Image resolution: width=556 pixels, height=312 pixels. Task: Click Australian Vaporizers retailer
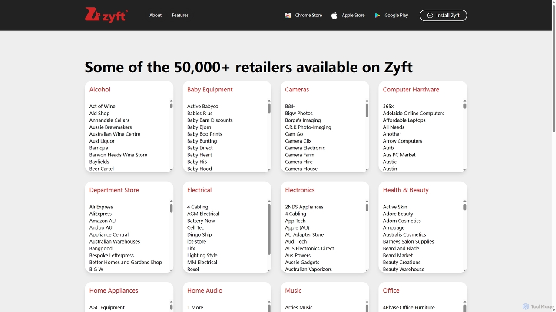pos(308,269)
